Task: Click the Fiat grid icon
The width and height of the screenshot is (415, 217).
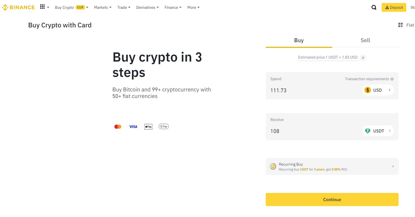Action: click(401, 25)
